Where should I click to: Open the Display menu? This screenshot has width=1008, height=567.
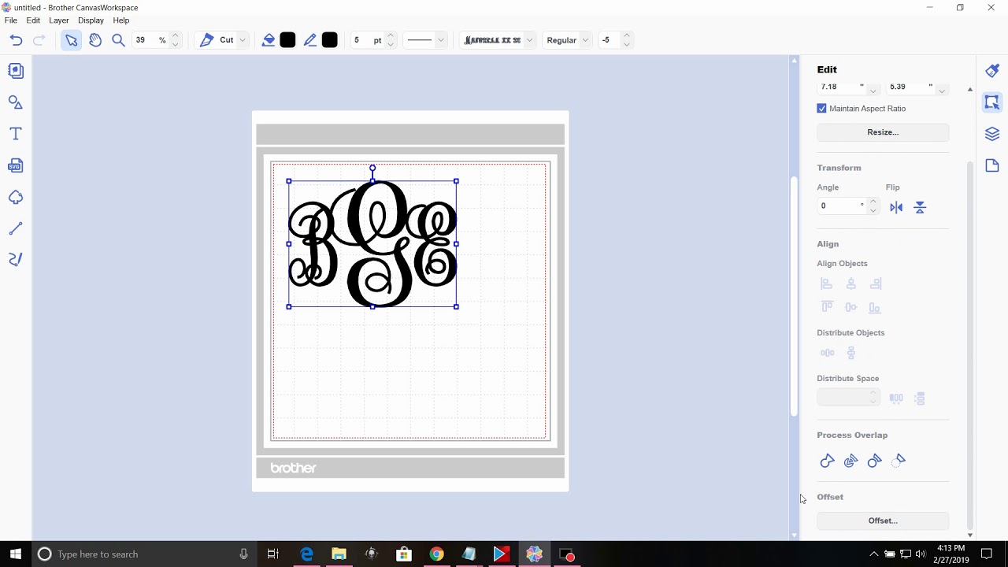pos(91,20)
